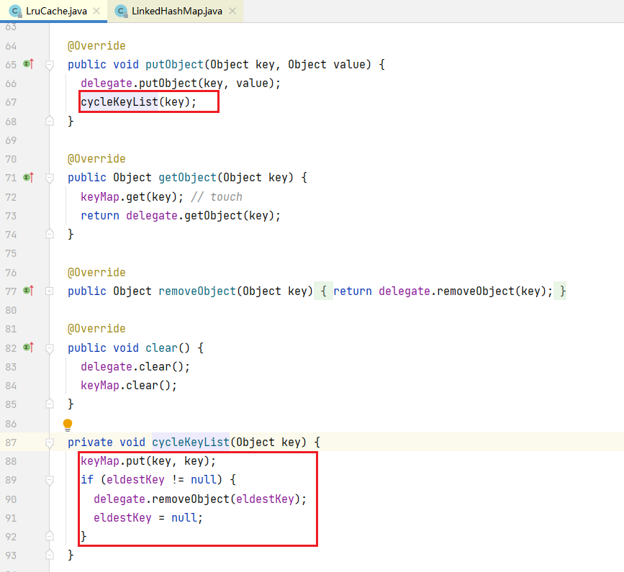Click the LruCache.java class file icon
The height and width of the screenshot is (572, 624).
[14, 12]
